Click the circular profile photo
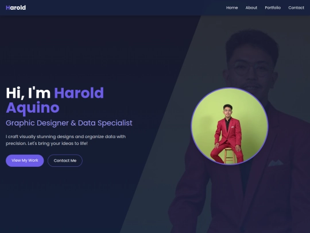 (230, 126)
